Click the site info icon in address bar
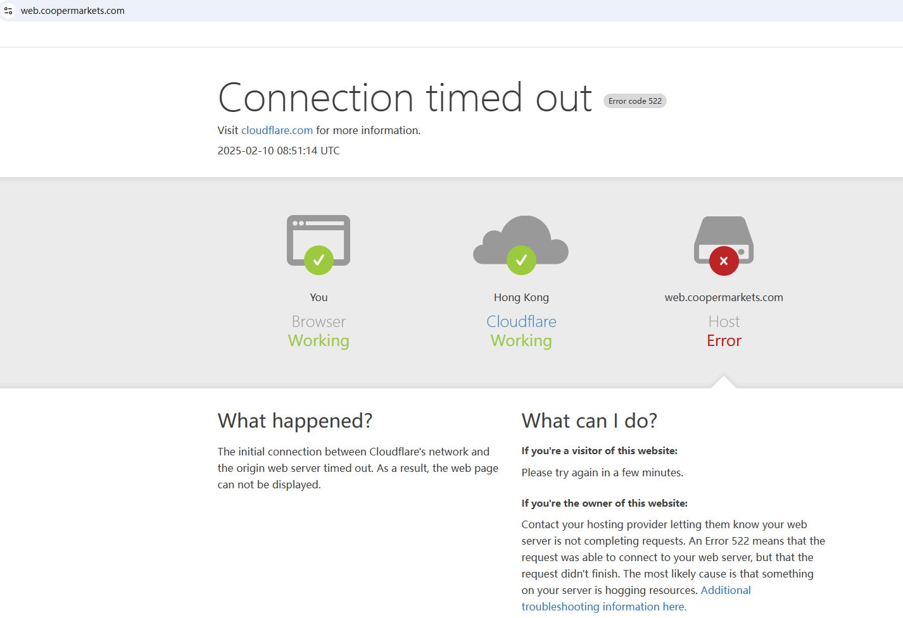Image resolution: width=903 pixels, height=618 pixels. (8, 11)
